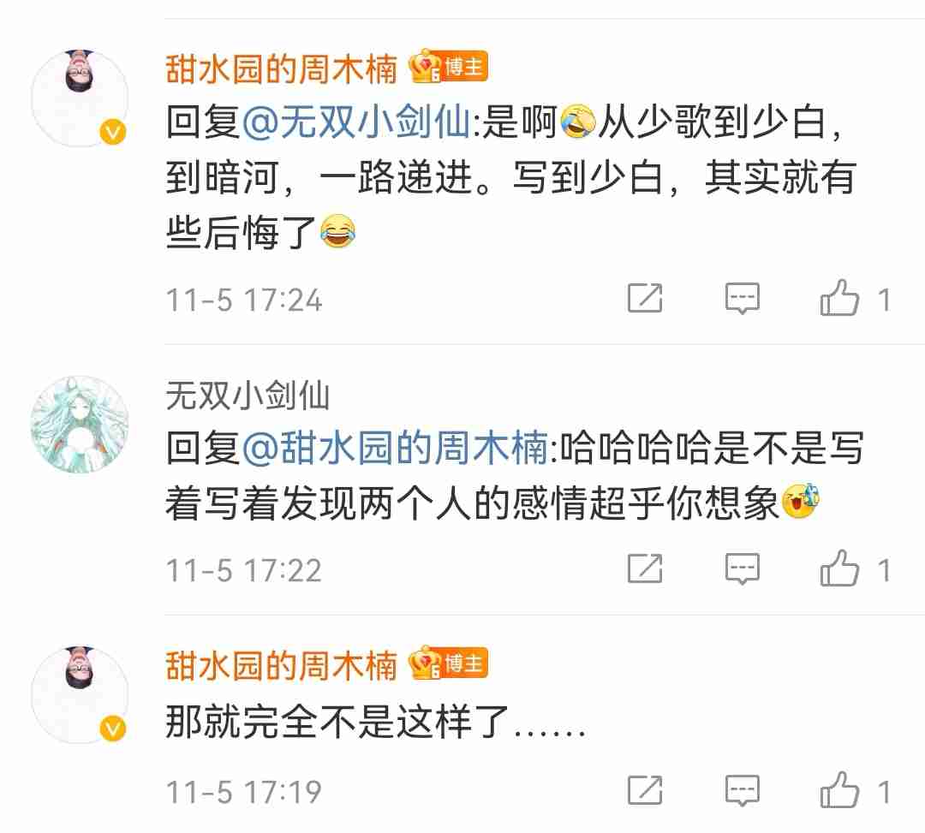
Task: Open the @无双小剑仙 mention link
Action: pos(356,122)
